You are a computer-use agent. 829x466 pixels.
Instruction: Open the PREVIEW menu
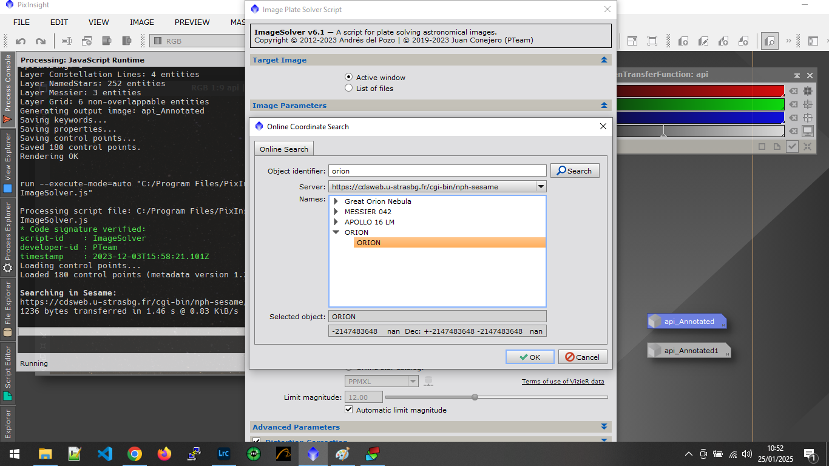pos(192,22)
